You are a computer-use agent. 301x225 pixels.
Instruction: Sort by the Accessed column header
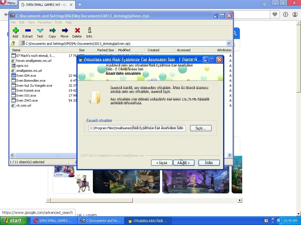coord(189,50)
